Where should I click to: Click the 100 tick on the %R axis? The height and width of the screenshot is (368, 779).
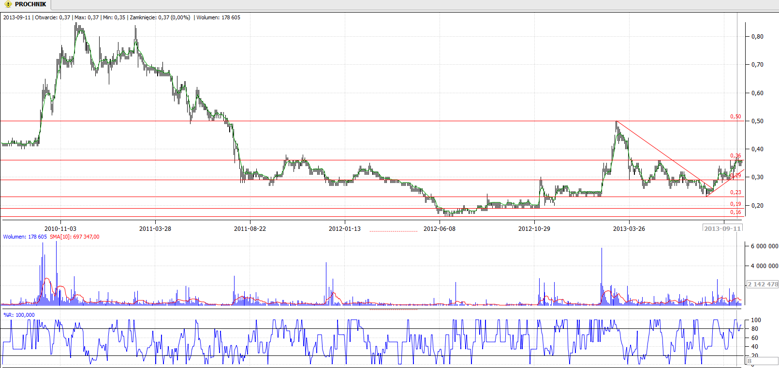pos(756,320)
